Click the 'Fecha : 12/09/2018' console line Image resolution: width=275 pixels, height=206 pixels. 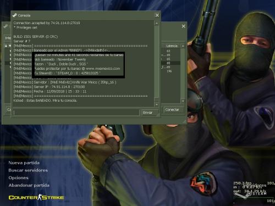click(50, 91)
